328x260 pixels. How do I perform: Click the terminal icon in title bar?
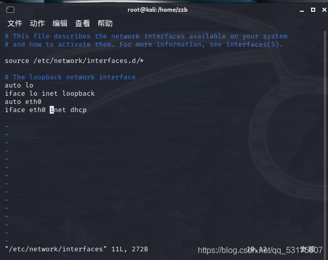(x=10, y=10)
